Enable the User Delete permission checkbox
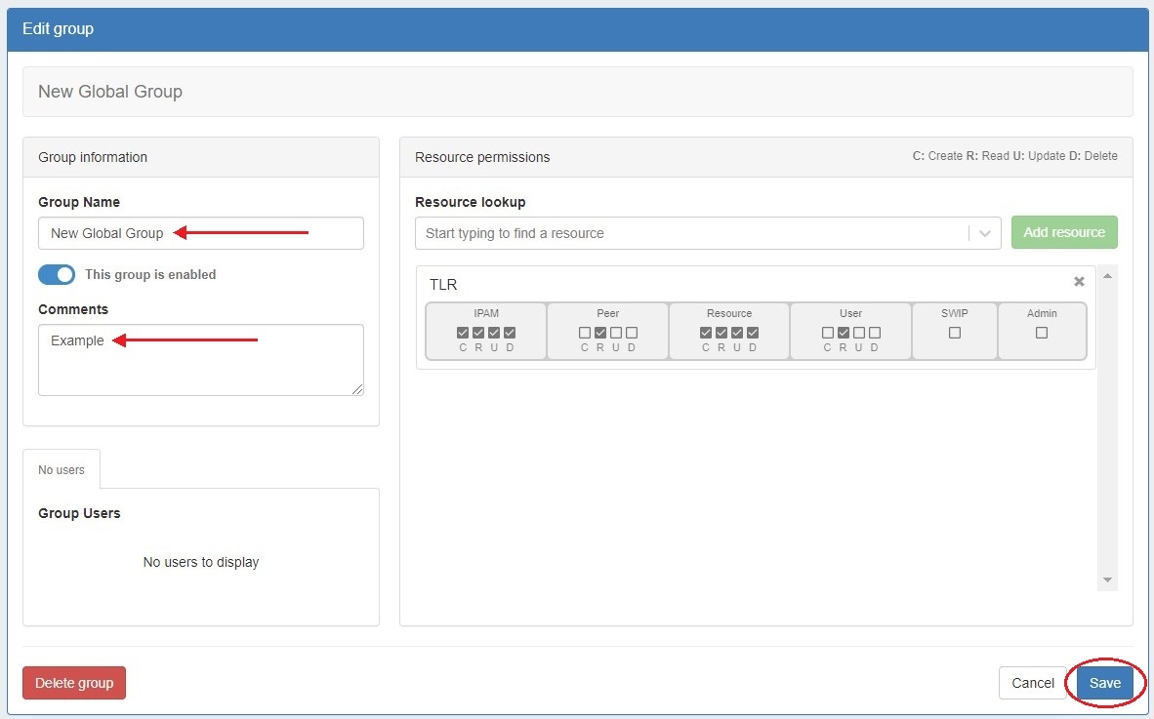Image resolution: width=1154 pixels, height=719 pixels. point(875,333)
